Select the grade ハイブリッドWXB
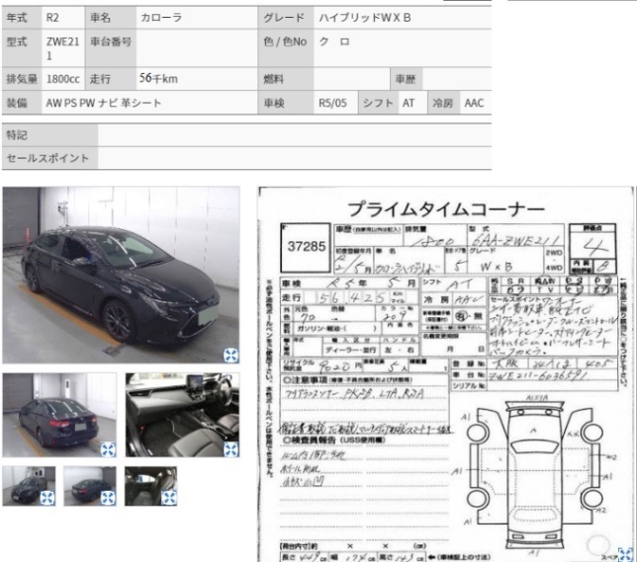 365,18
